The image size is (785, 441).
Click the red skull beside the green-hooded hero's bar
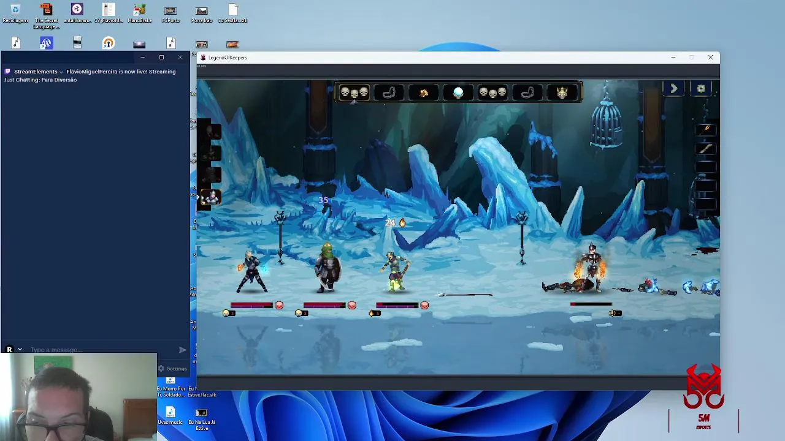tap(351, 305)
